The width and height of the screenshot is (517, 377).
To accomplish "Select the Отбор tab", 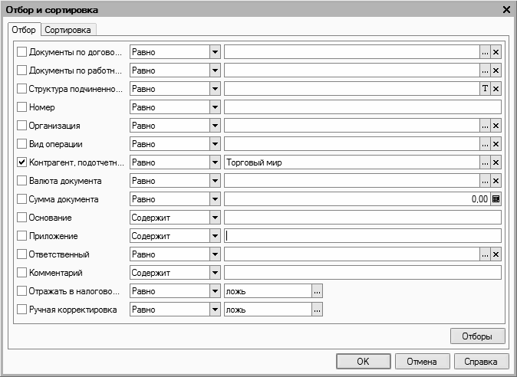I will click(24, 30).
